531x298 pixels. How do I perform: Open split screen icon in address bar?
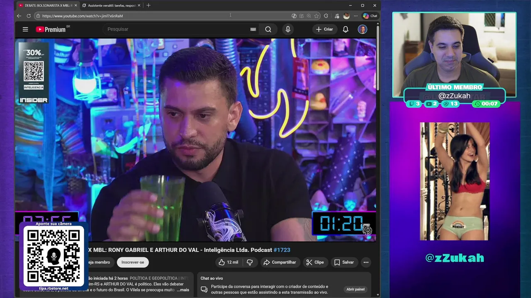(x=302, y=16)
